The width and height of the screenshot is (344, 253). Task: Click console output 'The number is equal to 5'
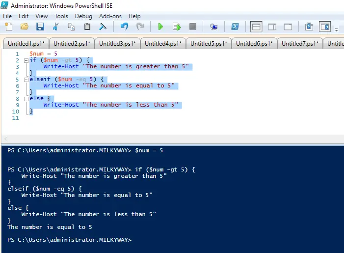[50, 227]
